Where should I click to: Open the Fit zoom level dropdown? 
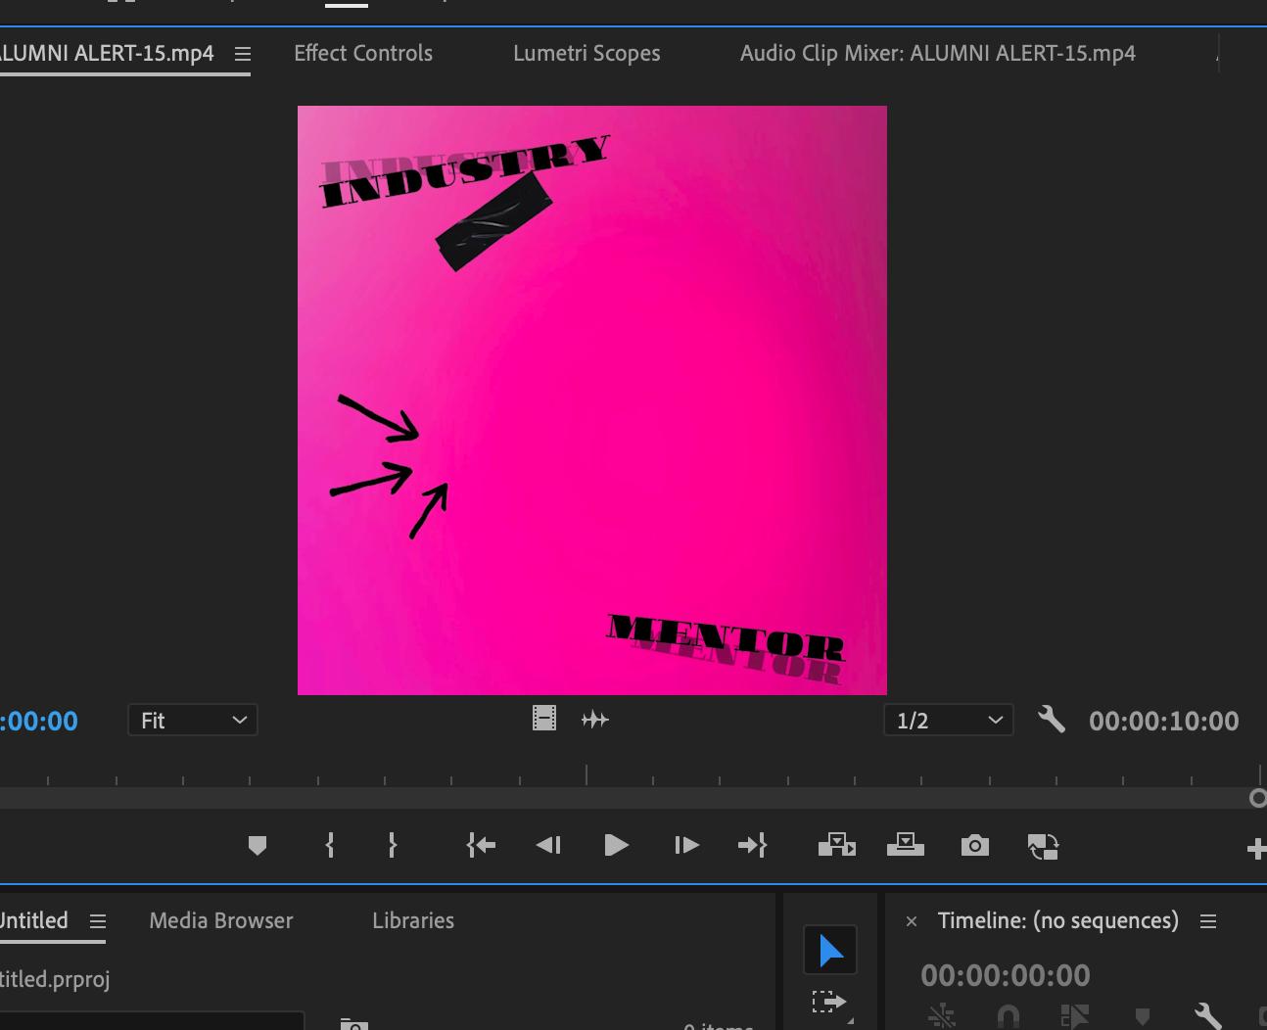point(193,721)
